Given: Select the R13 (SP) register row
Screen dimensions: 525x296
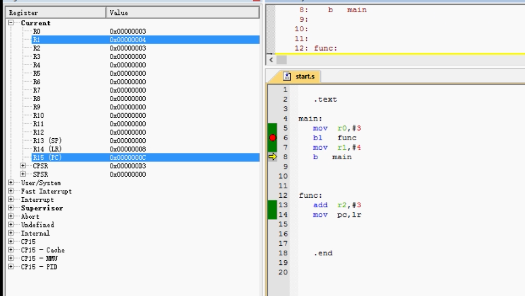Looking at the screenshot, I should 47,141.
